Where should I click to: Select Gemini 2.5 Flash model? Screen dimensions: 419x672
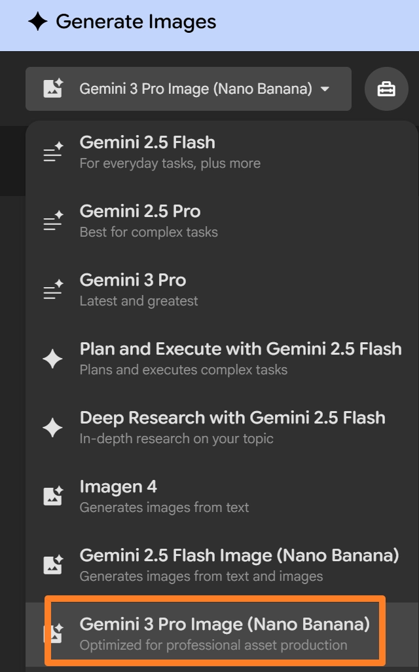tap(170, 152)
